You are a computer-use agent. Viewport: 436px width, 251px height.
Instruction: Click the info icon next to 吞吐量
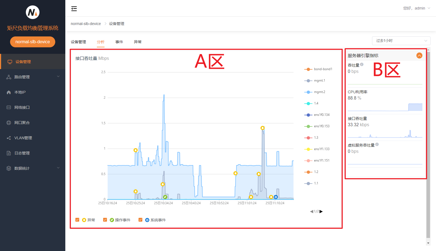(362, 64)
